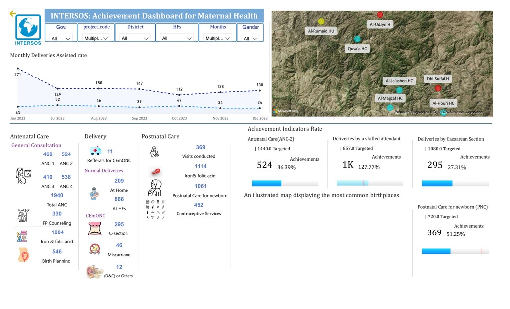The height and width of the screenshot is (309, 510).
Task: Click the contraceptive services icon grid
Action: pyautogui.click(x=155, y=209)
